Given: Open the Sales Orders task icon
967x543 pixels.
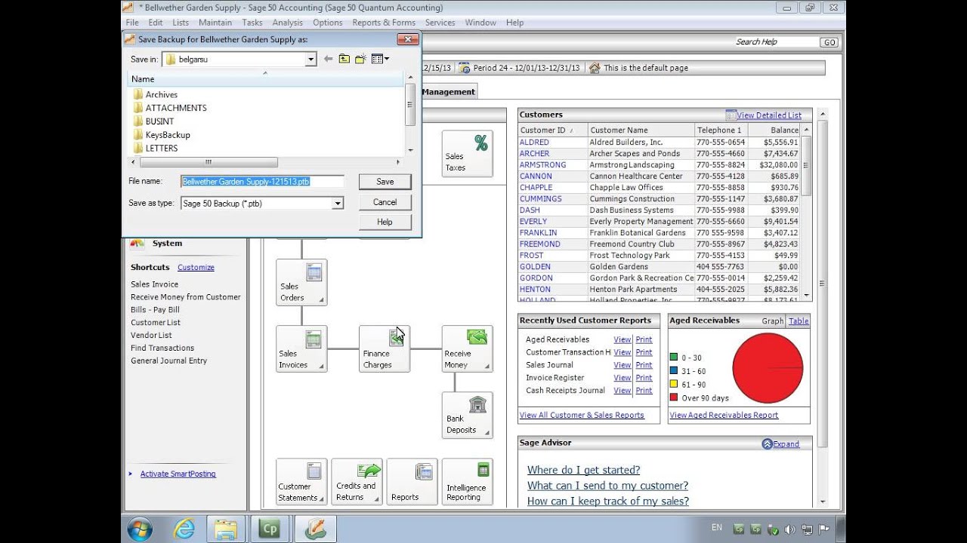Looking at the screenshot, I should tap(301, 283).
